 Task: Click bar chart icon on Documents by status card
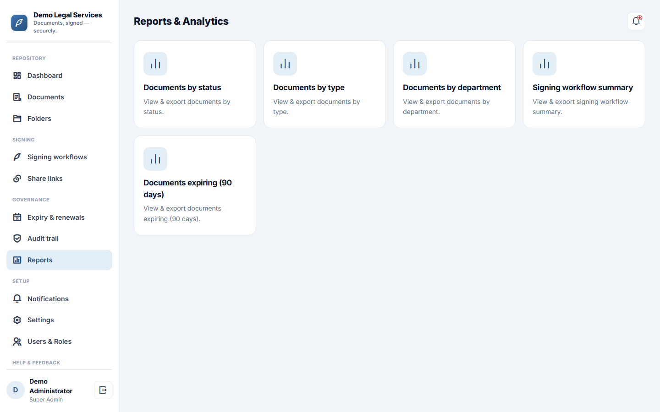155,64
